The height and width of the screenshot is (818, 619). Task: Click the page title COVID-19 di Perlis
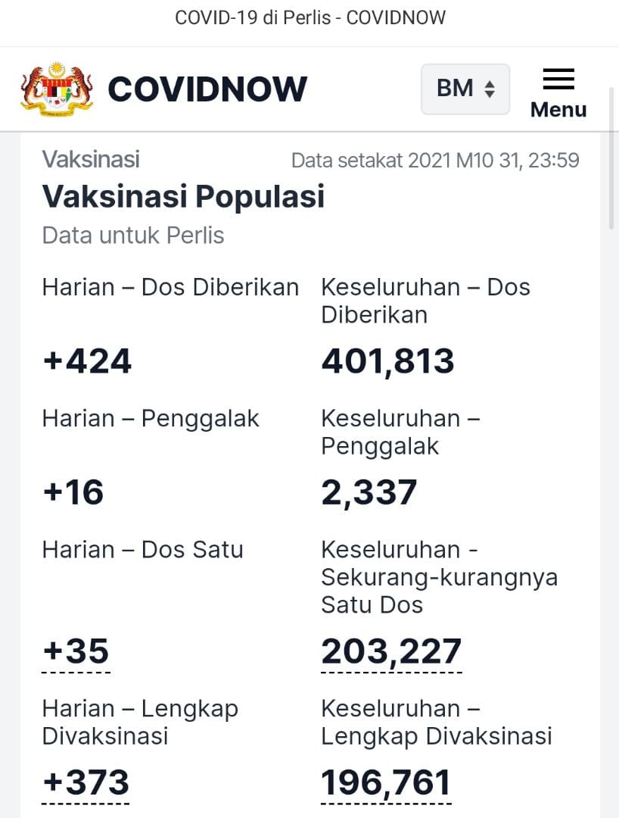coord(254,17)
